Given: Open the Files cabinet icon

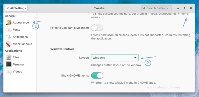Looking at the screenshot, I should point(9,57).
